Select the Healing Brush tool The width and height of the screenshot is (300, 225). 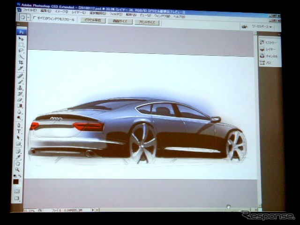click(x=20, y=76)
